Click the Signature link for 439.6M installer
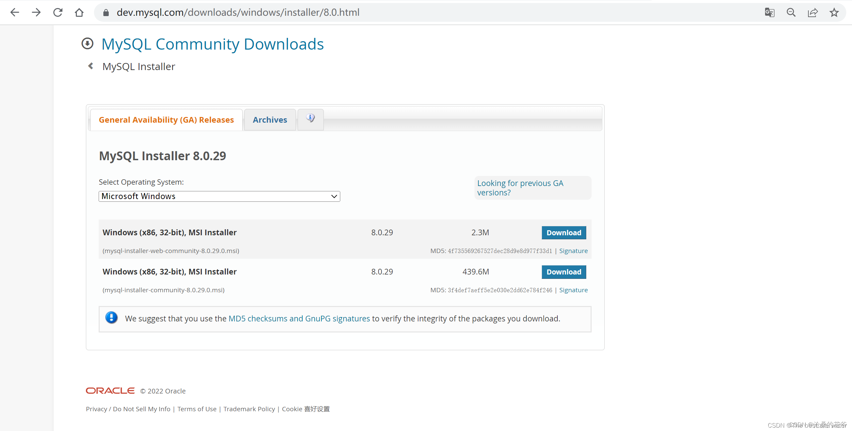The width and height of the screenshot is (852, 431). (574, 290)
